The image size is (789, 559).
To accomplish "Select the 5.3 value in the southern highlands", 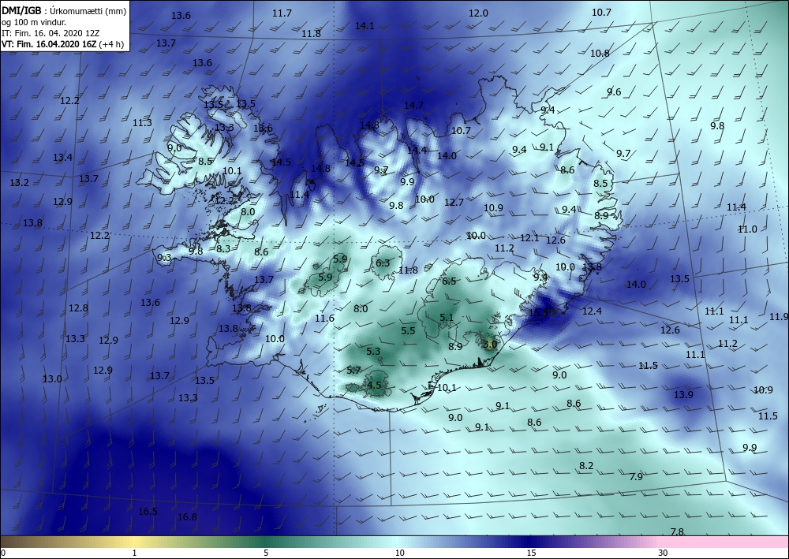I will coord(373,352).
